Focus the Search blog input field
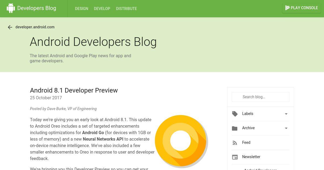 (x=261, y=97)
